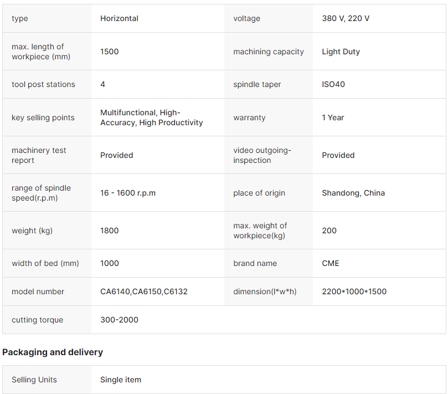Click the 'key selling points' label

click(43, 117)
